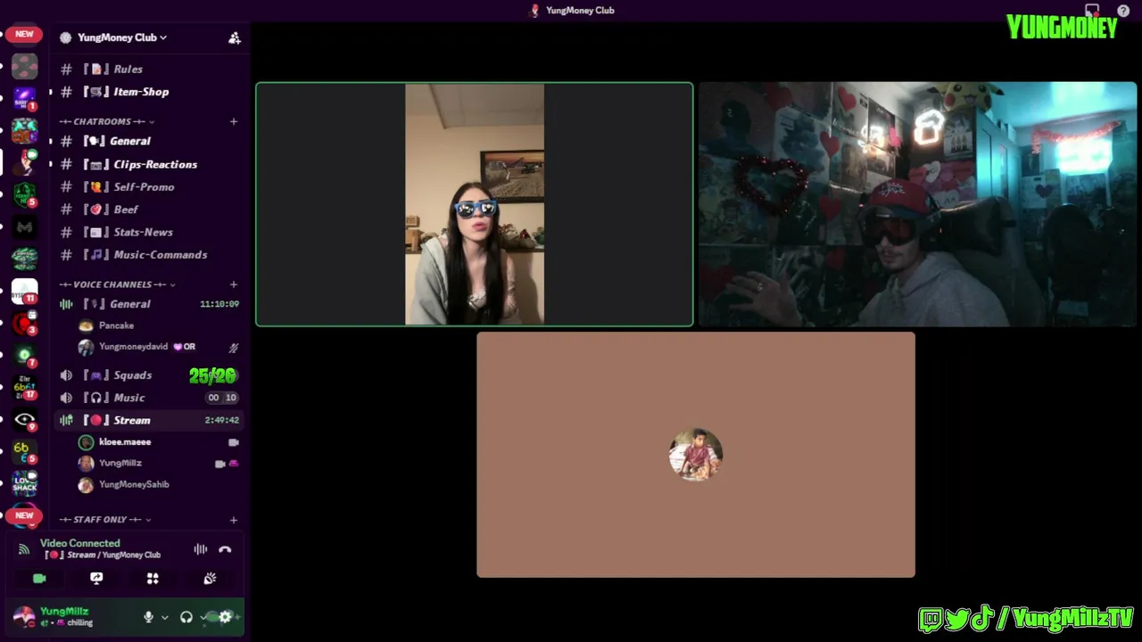Click the General voice channel timer 11:10:09
The height and width of the screenshot is (642, 1142).
(x=219, y=304)
